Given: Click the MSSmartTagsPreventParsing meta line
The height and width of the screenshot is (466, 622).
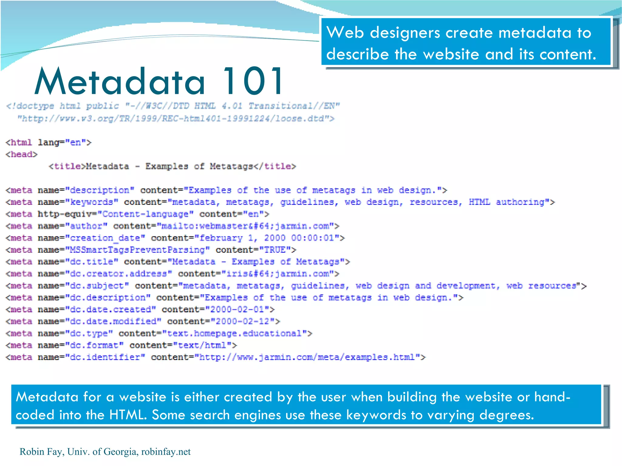Looking at the screenshot, I should click(151, 250).
